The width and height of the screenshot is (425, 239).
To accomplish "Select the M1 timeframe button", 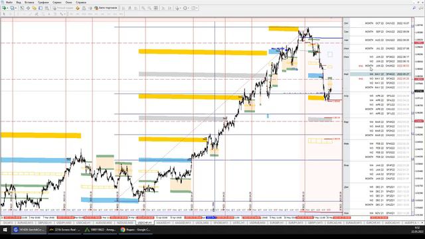I will (x=72, y=14).
